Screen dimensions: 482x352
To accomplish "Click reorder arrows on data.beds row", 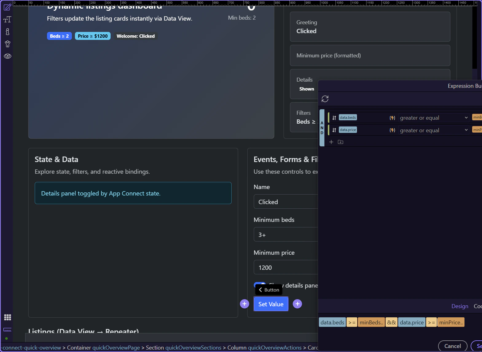I will point(334,118).
